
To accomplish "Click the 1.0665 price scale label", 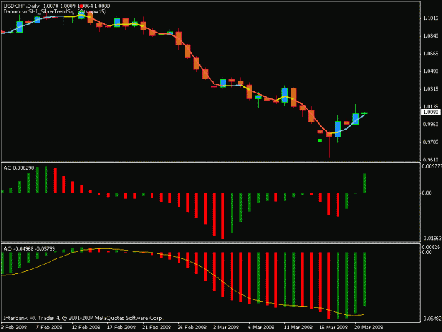I will coord(431,54).
